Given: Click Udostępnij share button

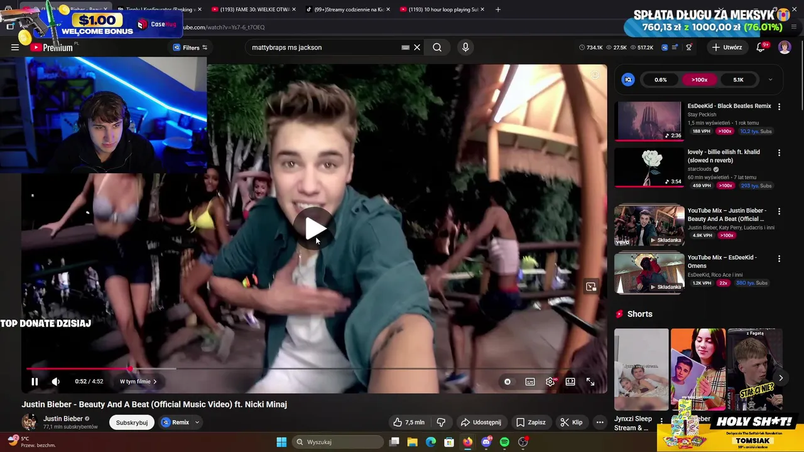Looking at the screenshot, I should (x=481, y=422).
